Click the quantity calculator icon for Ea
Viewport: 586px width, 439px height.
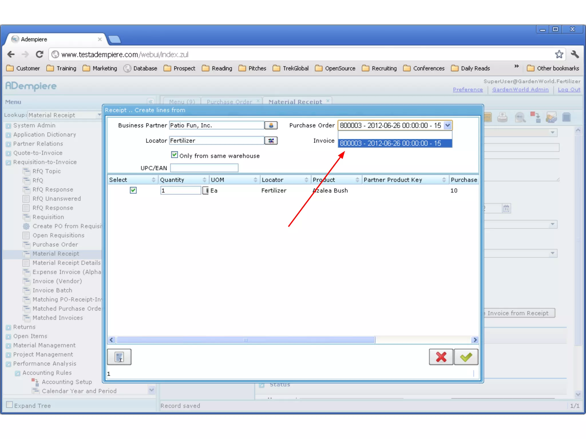pos(205,190)
